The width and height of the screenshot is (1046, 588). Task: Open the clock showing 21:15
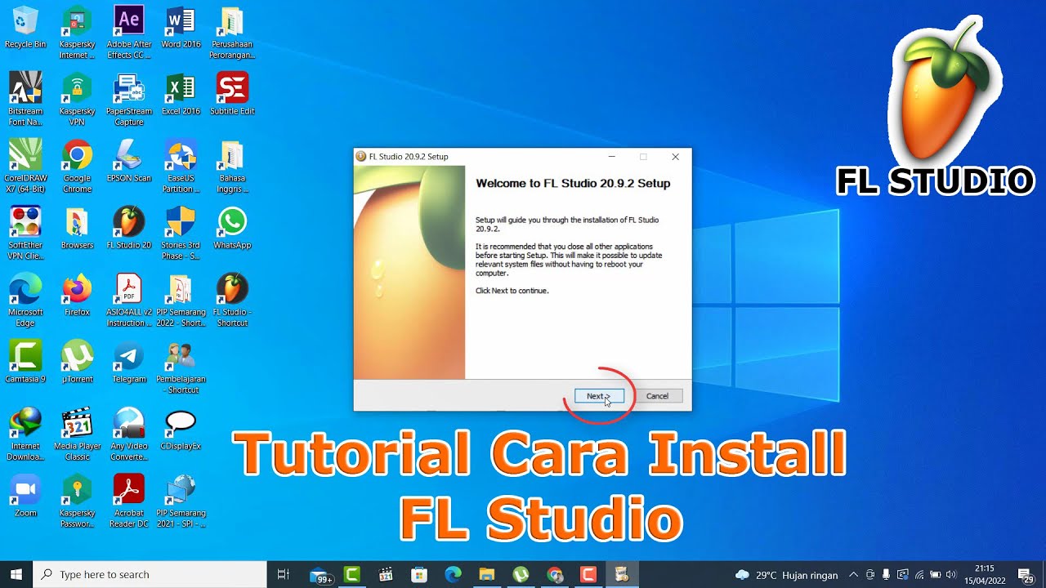(985, 575)
